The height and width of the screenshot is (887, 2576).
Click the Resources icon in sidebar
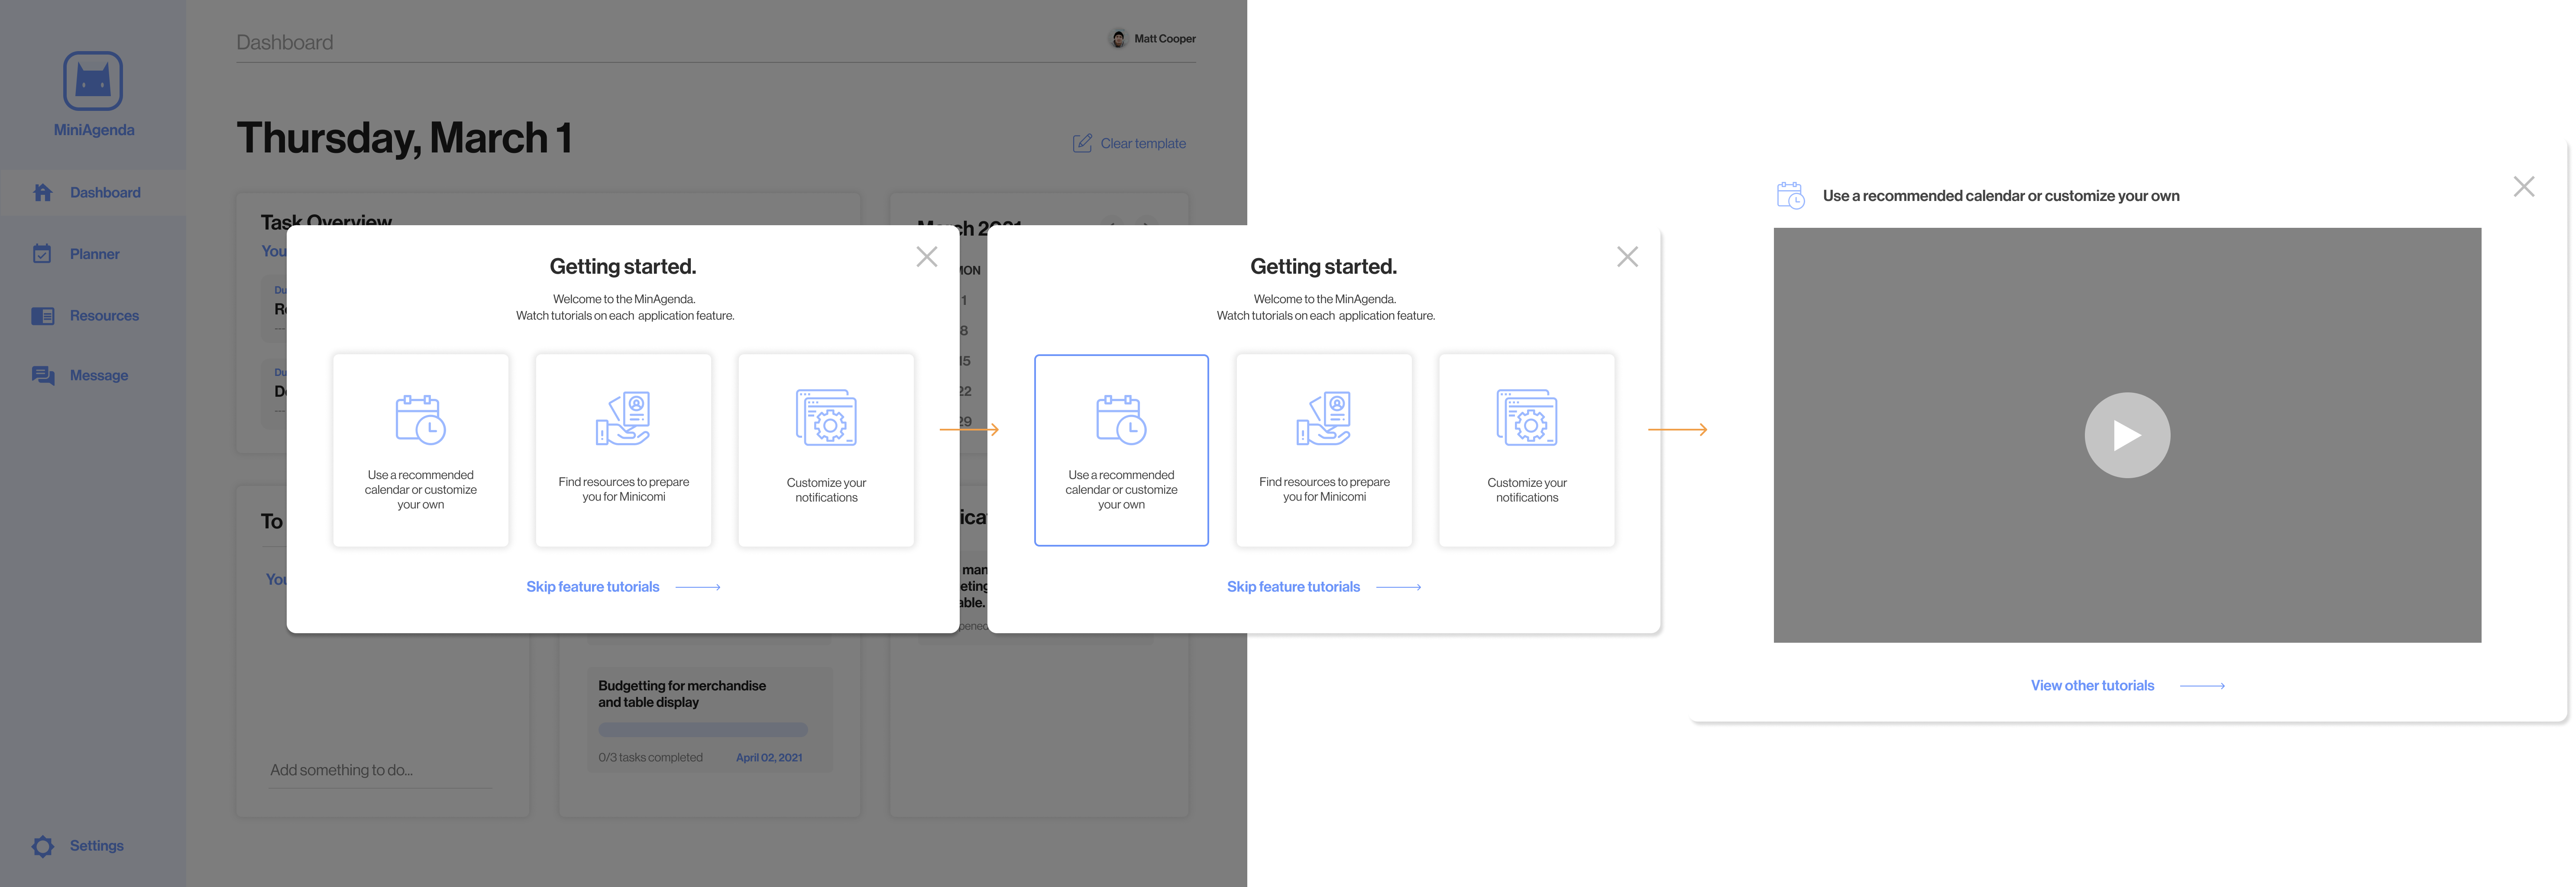pyautogui.click(x=42, y=316)
